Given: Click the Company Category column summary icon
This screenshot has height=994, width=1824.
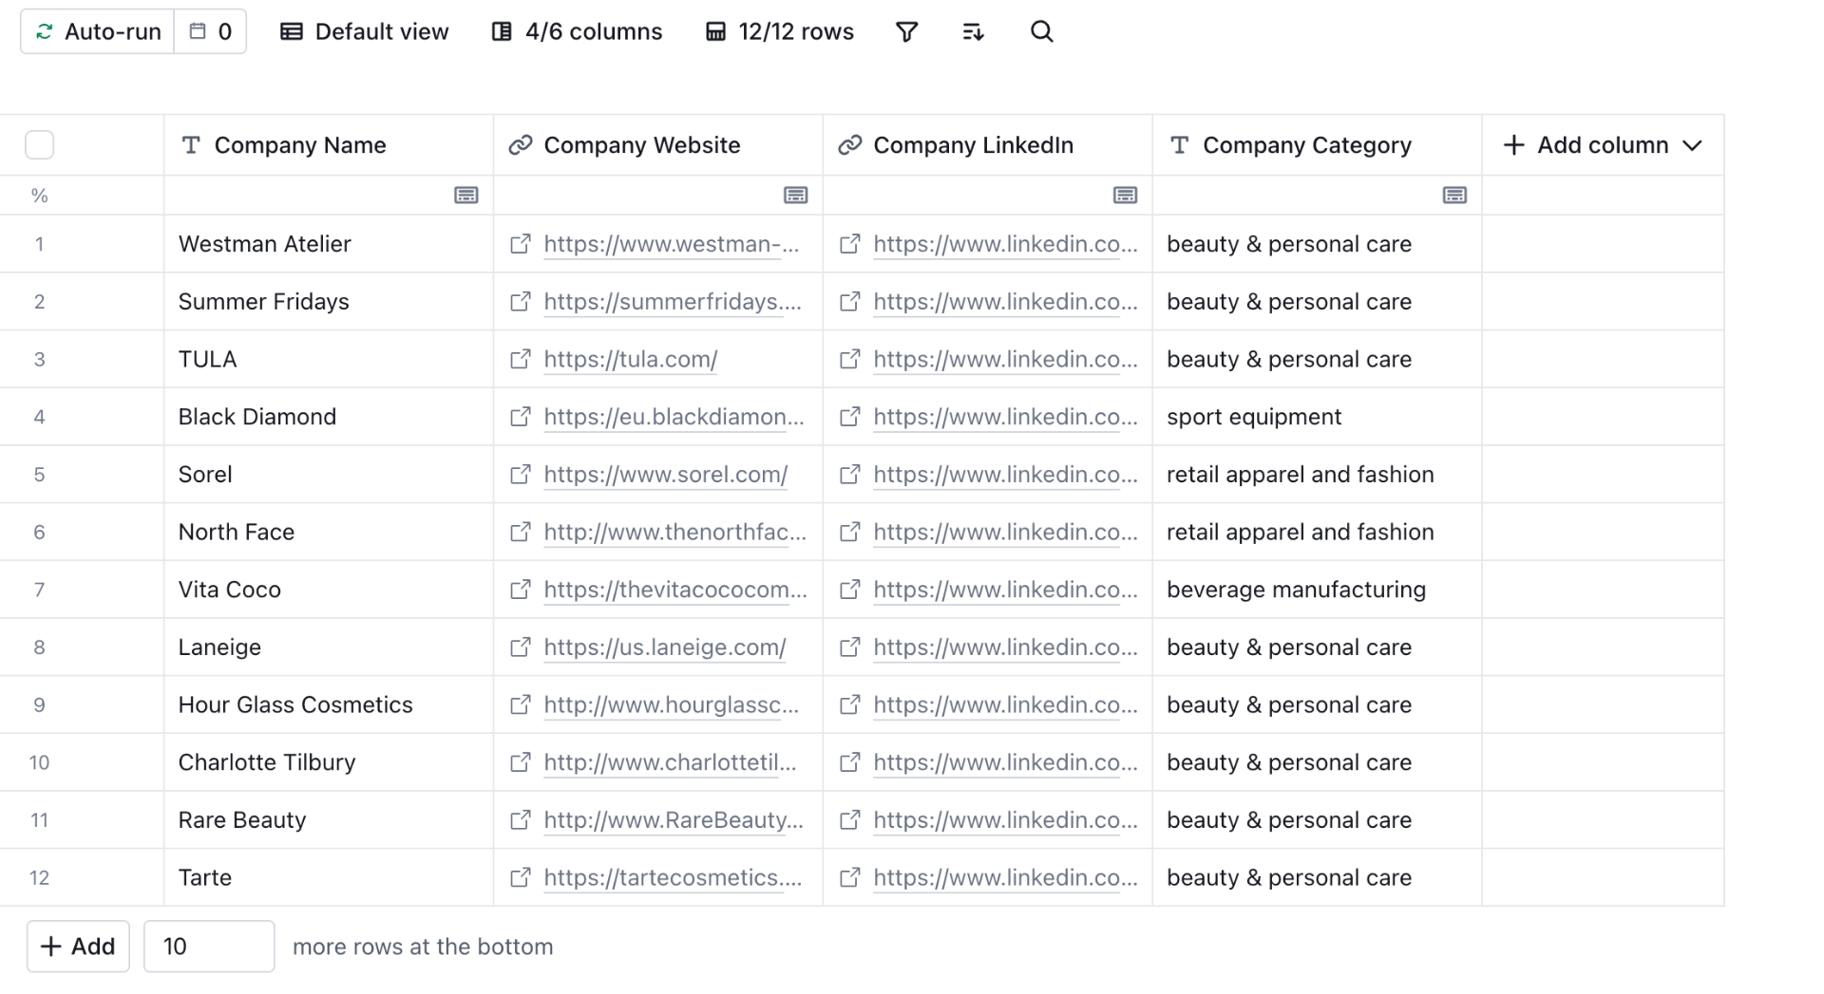Looking at the screenshot, I should [x=1454, y=196].
